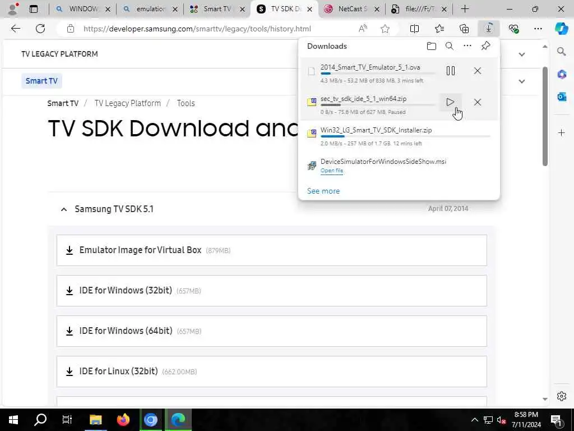
Task: View site information lock icon
Action: [x=71, y=29]
